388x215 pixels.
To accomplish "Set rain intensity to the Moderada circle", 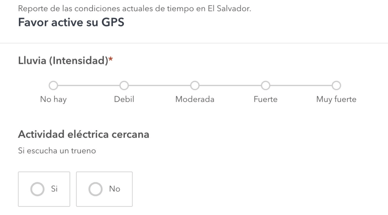I will [x=195, y=86].
